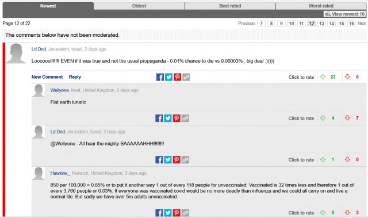The image size is (368, 218).
Task: Jump to comments page 8
Action: click(271, 24)
